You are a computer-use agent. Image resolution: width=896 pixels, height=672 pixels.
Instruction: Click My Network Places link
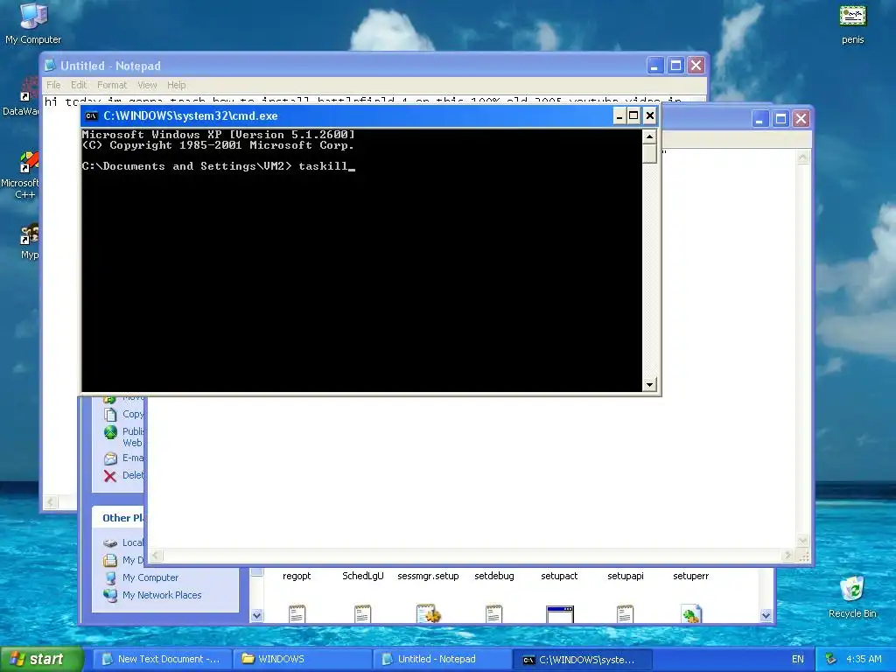point(162,595)
